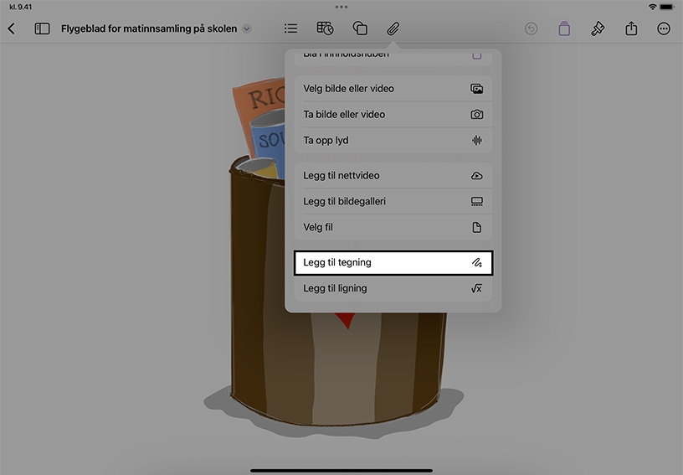Tap the three dots multitasking control
Viewport: 683px width, 475px height.
(x=341, y=7)
